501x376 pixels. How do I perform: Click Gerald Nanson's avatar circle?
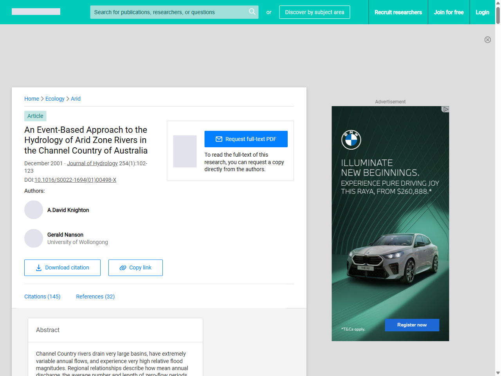coord(34,238)
